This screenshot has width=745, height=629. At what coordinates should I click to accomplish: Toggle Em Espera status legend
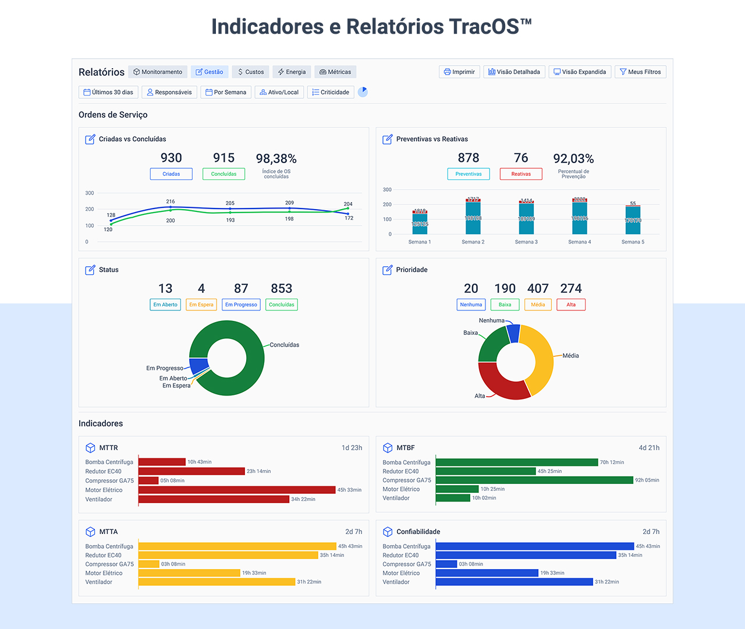coord(201,305)
